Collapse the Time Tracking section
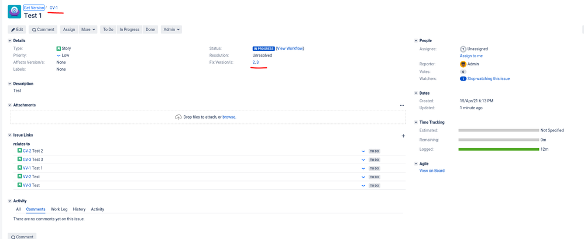 [x=416, y=122]
